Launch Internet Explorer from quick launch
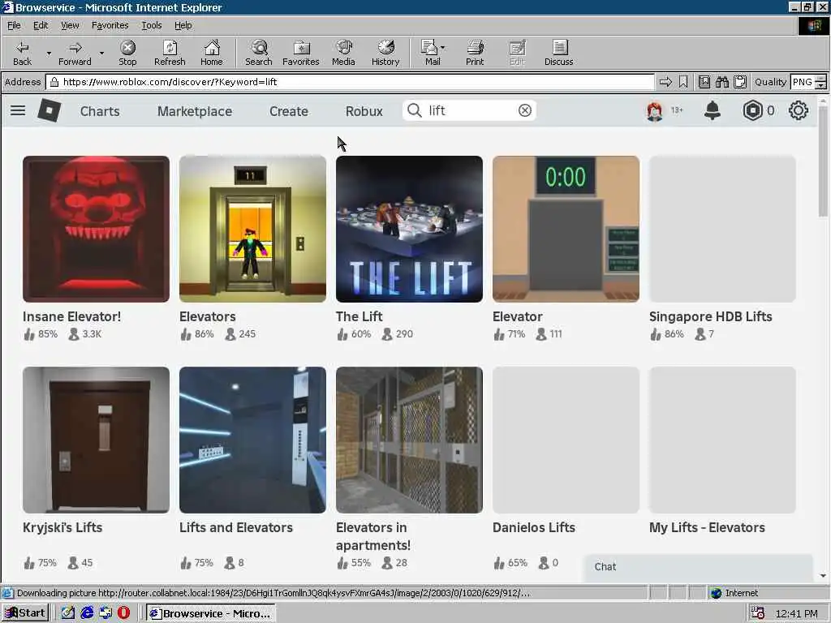831x623 pixels. tap(87, 613)
